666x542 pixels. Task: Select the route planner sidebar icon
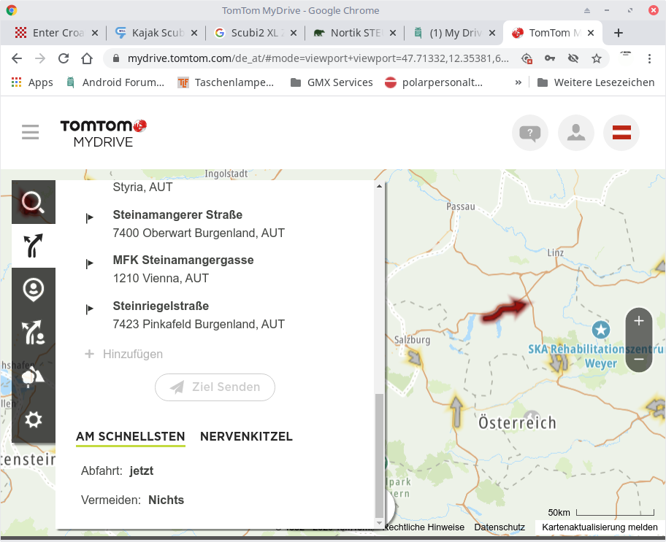(33, 246)
